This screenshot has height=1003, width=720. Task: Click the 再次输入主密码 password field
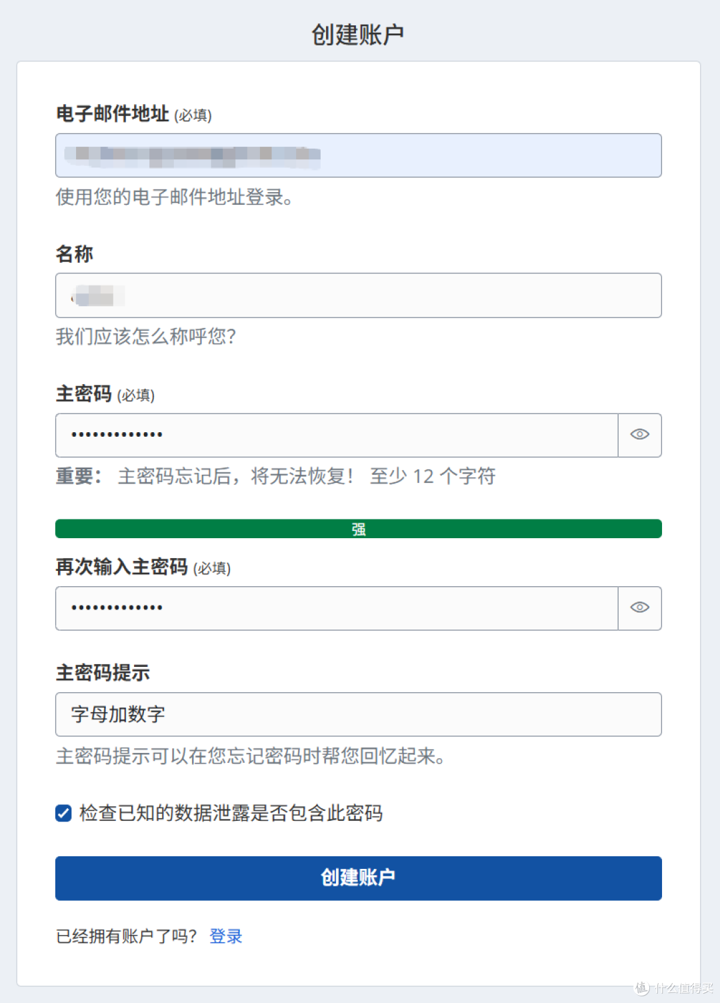tap(337, 608)
